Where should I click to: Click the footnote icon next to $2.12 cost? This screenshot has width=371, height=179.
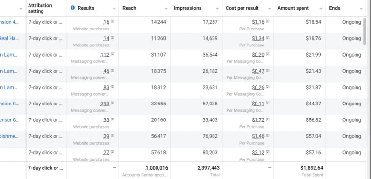[267, 152]
